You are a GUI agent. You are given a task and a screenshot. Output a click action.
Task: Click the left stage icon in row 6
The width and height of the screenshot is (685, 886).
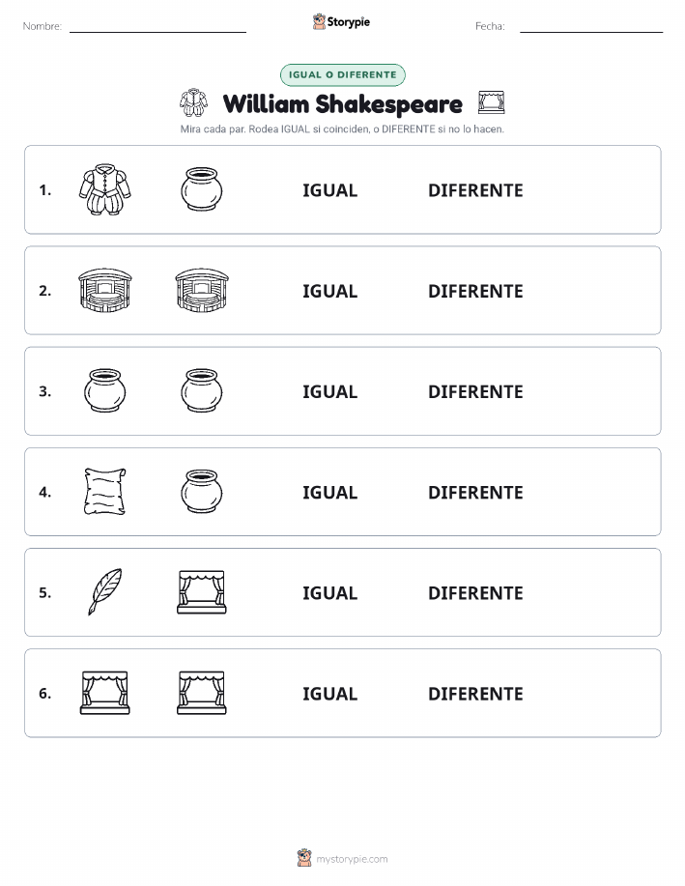coord(105,693)
